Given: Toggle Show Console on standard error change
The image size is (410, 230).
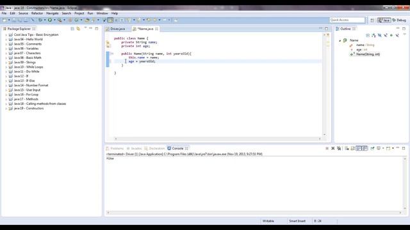Looking at the screenshot, I should point(365,148).
